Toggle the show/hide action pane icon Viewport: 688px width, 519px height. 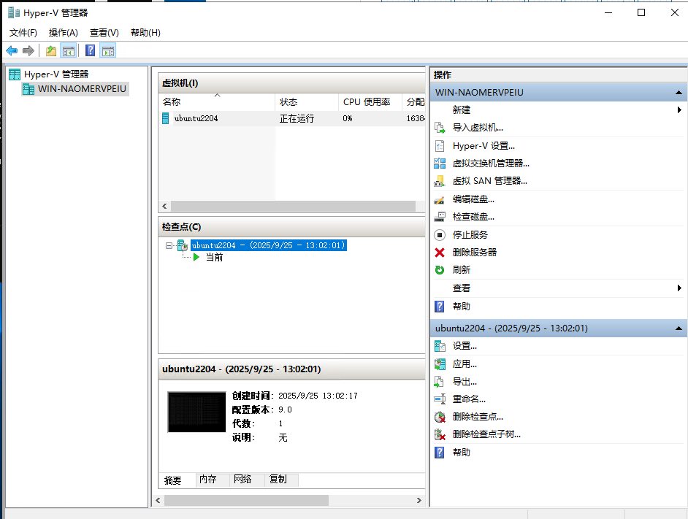tap(108, 50)
